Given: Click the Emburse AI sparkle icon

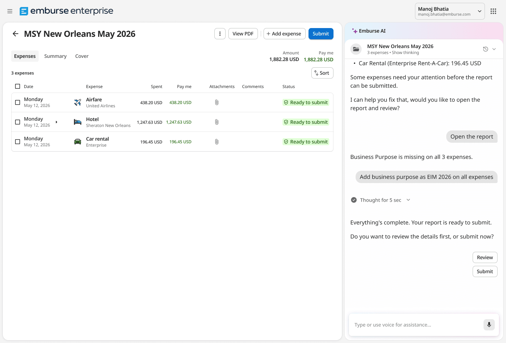Looking at the screenshot, I should click(355, 31).
